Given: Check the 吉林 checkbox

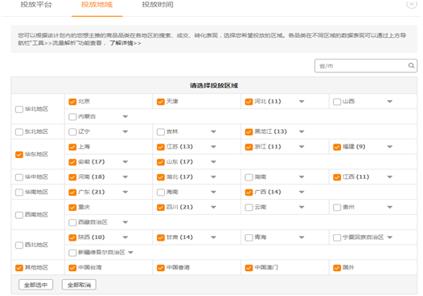Looking at the screenshot, I should pyautogui.click(x=161, y=132).
